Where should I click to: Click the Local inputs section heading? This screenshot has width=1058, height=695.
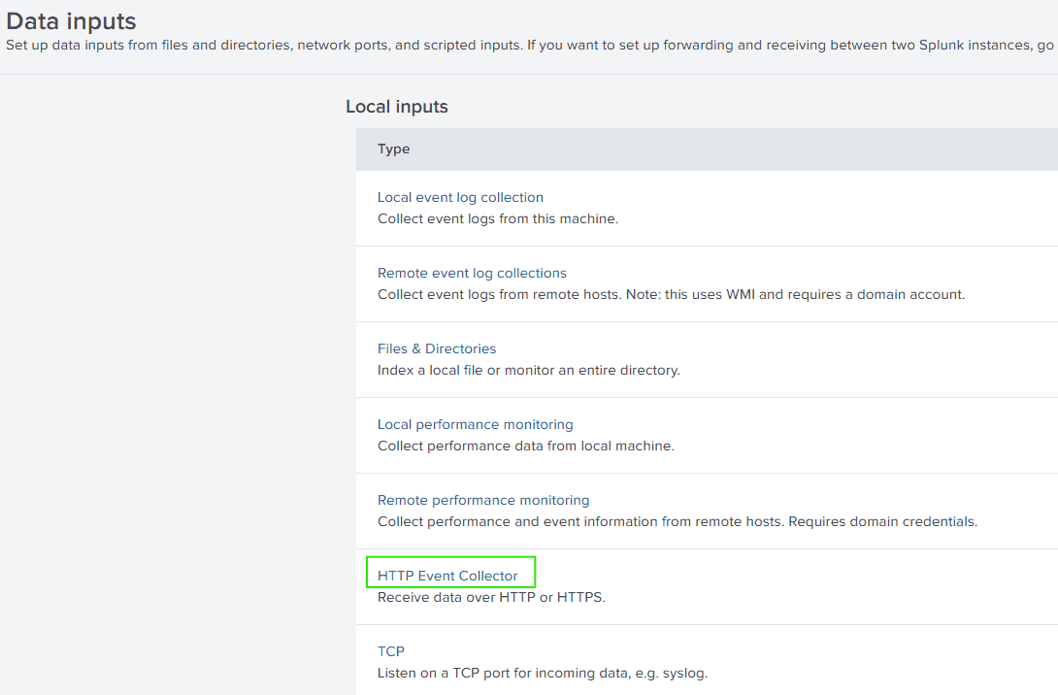(x=396, y=106)
